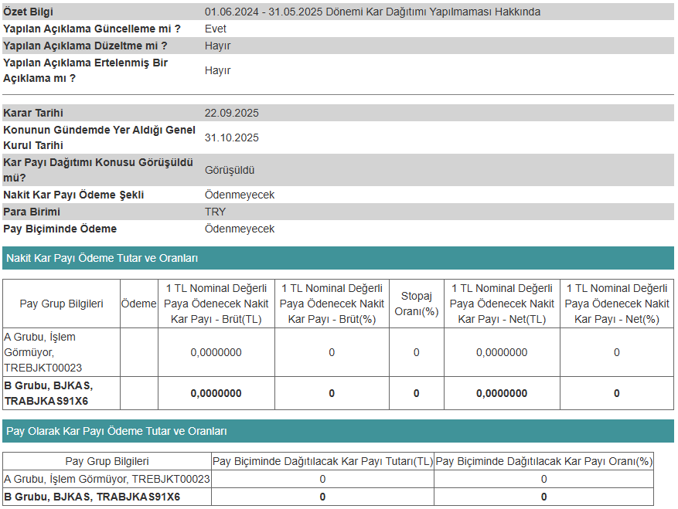Click the Karar Tarihi date 22.09.2025
Screen dimensions: 678x509
click(231, 113)
